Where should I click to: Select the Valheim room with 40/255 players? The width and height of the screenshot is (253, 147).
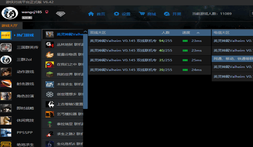point(149,50)
